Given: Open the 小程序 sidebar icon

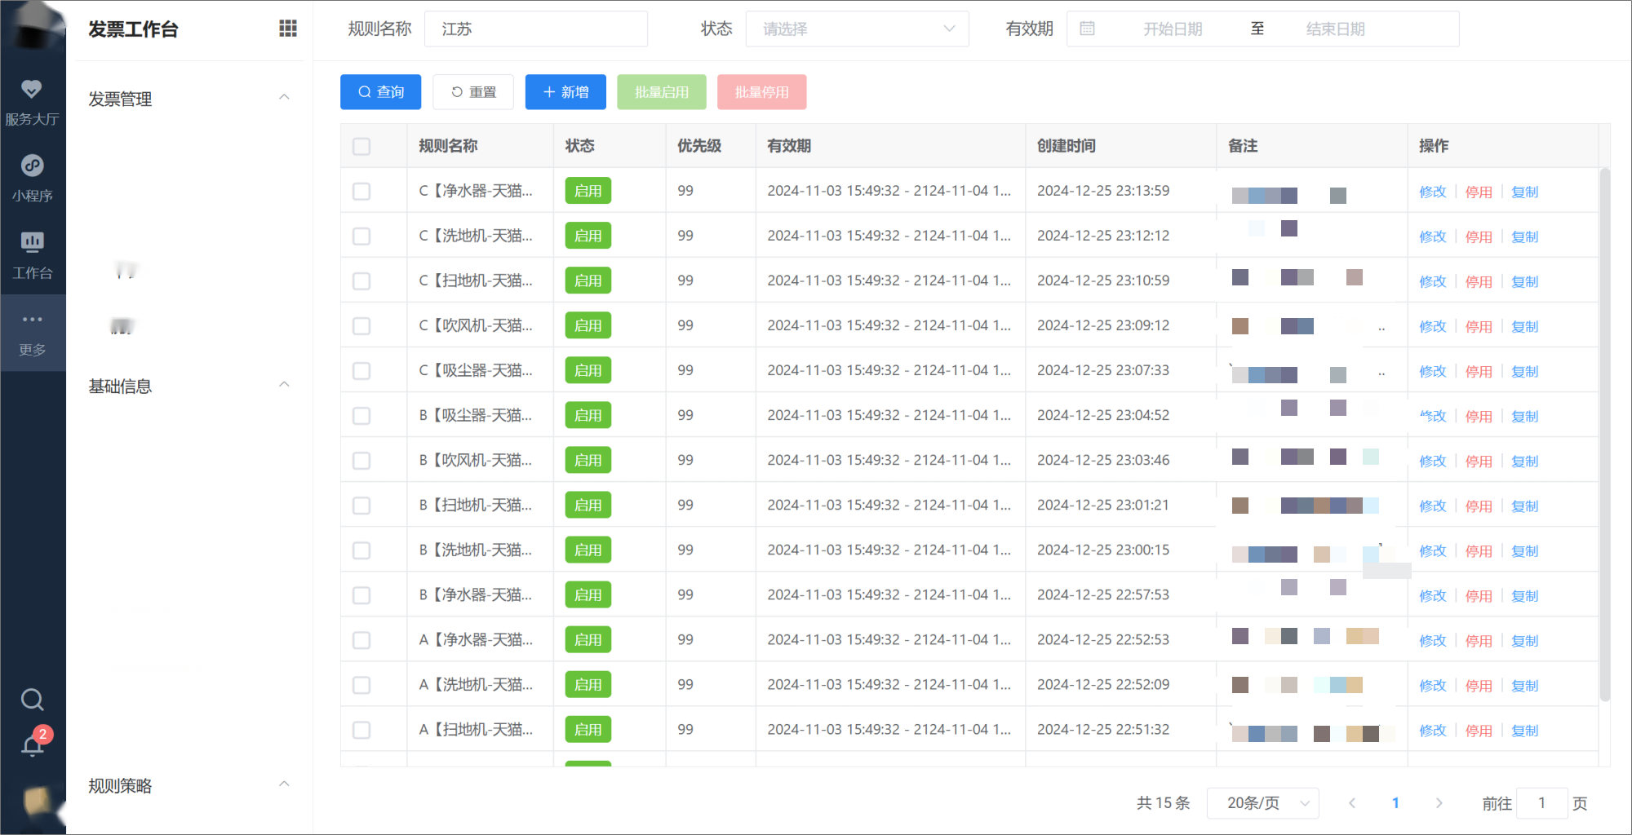Looking at the screenshot, I should (32, 166).
